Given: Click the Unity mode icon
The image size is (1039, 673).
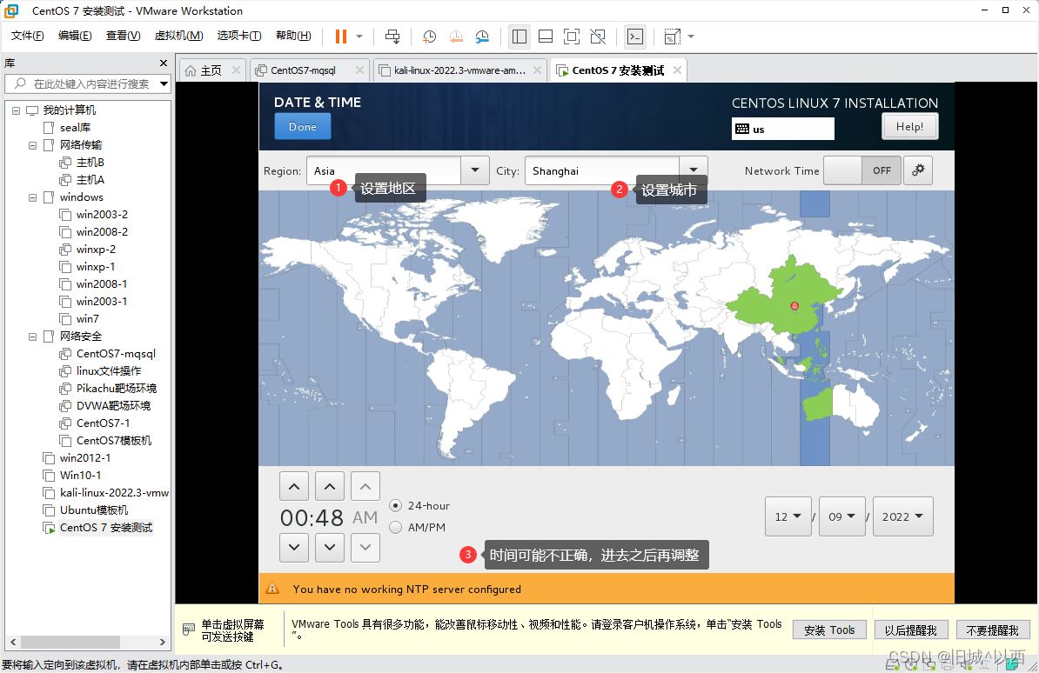Looking at the screenshot, I should [x=598, y=37].
